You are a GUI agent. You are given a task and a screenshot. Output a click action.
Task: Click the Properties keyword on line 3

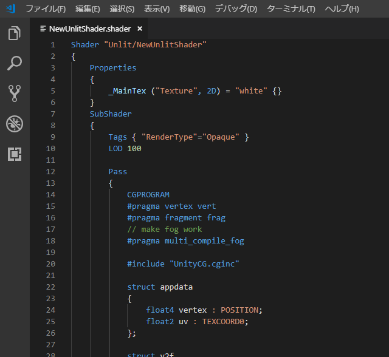click(113, 68)
